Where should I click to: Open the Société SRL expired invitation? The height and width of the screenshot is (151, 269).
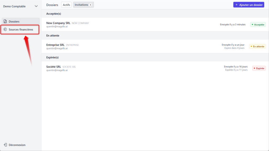[x=54, y=67]
